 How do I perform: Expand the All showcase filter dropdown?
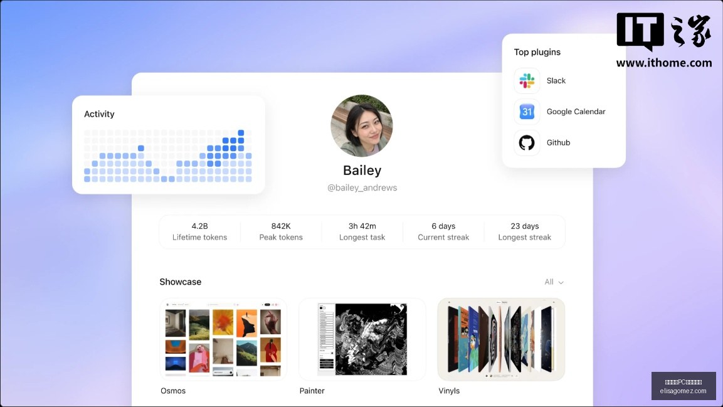click(554, 282)
